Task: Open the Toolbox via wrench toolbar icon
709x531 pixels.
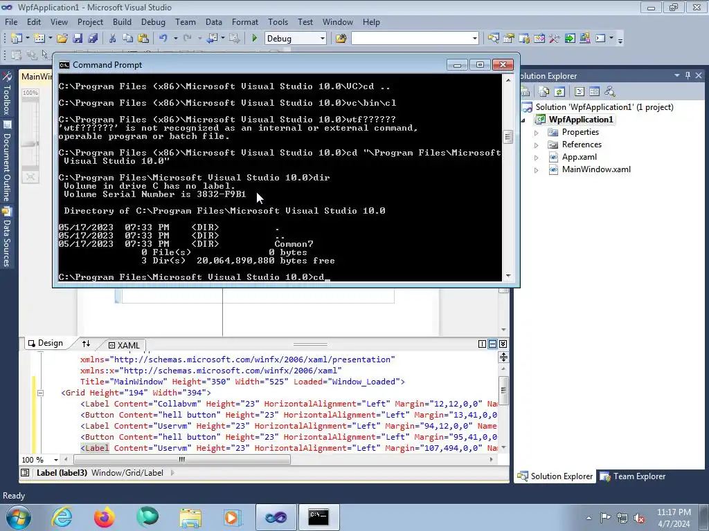Action: [x=555, y=39]
